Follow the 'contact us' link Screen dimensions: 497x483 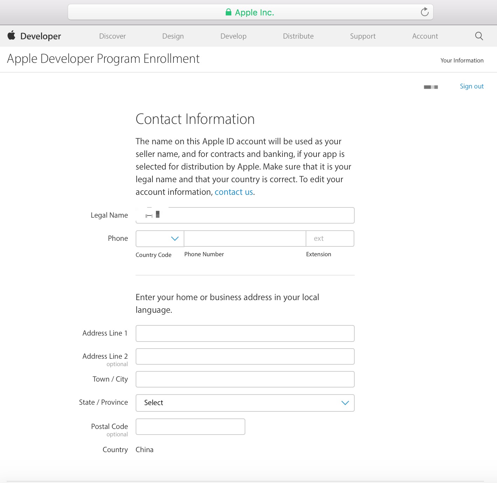coord(234,192)
